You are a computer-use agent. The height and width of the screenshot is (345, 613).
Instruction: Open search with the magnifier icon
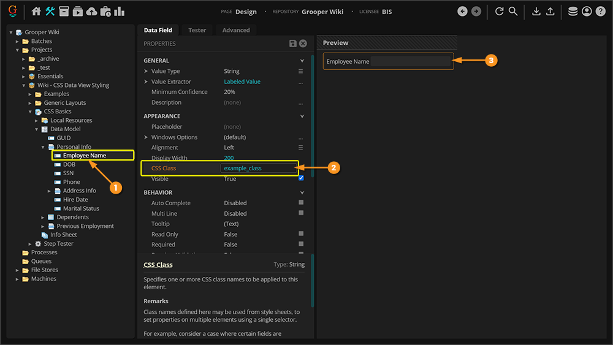coord(513,12)
